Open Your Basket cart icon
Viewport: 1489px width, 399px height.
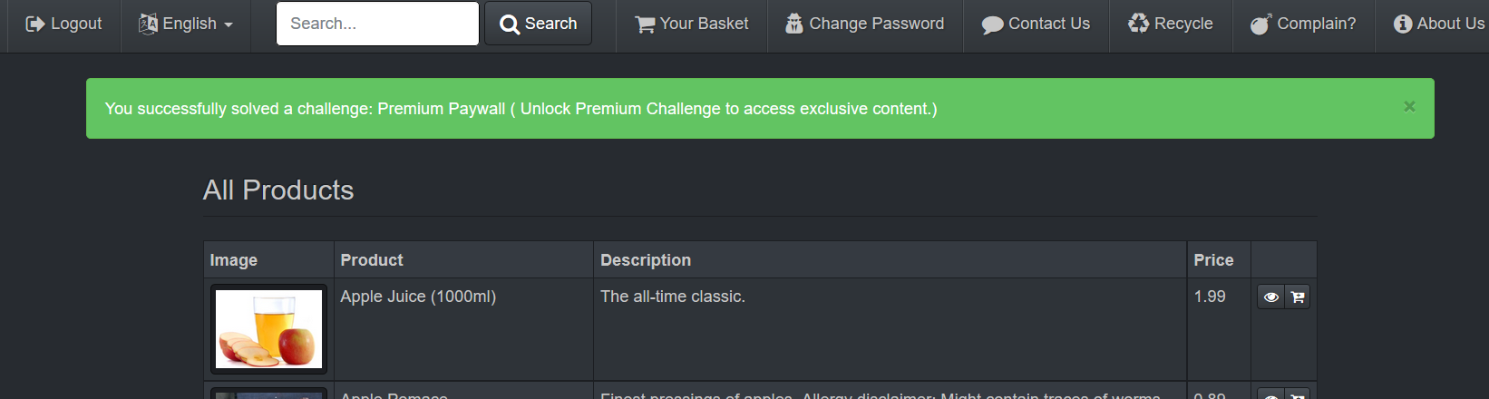645,24
